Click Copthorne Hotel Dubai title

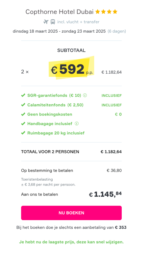(60, 12)
